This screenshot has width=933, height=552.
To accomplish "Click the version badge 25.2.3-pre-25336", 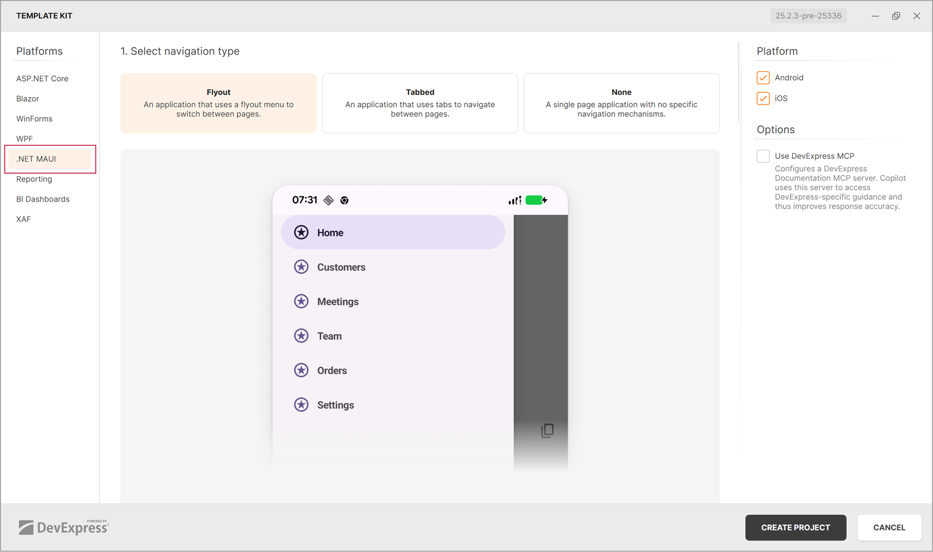I will coord(808,16).
